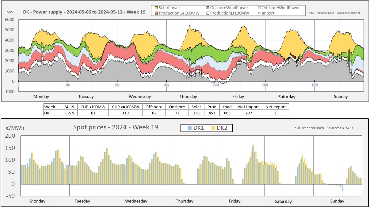Click the gray Import legend swatch
Screen dimensions: 369x208
pos(259,13)
